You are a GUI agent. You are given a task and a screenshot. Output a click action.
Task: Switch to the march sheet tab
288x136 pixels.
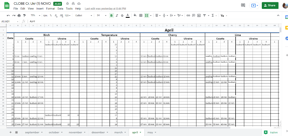(120, 132)
